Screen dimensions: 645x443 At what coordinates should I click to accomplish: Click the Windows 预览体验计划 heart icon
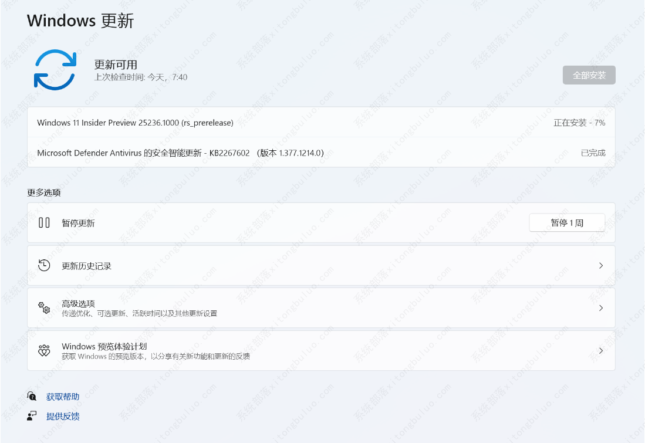pyautogui.click(x=44, y=350)
